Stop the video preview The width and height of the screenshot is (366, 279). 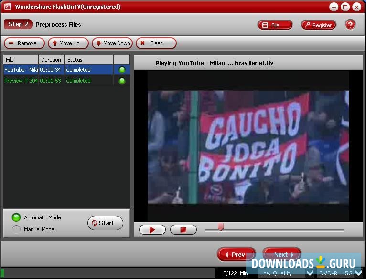(183, 230)
